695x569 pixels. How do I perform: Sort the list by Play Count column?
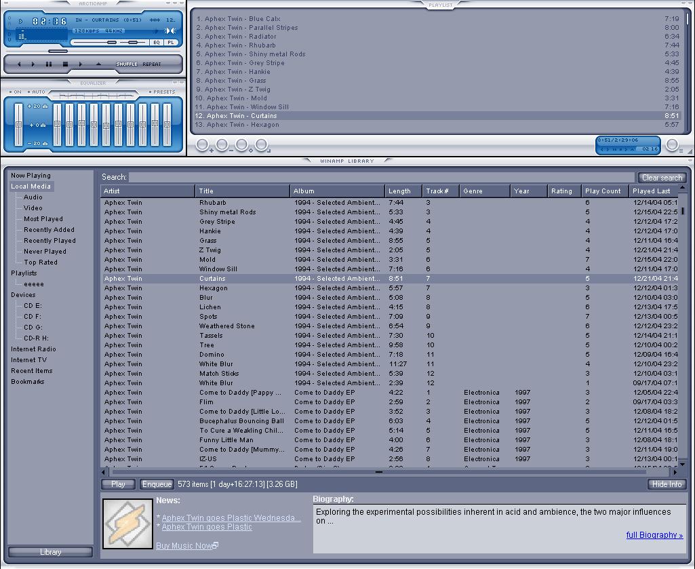click(x=603, y=191)
